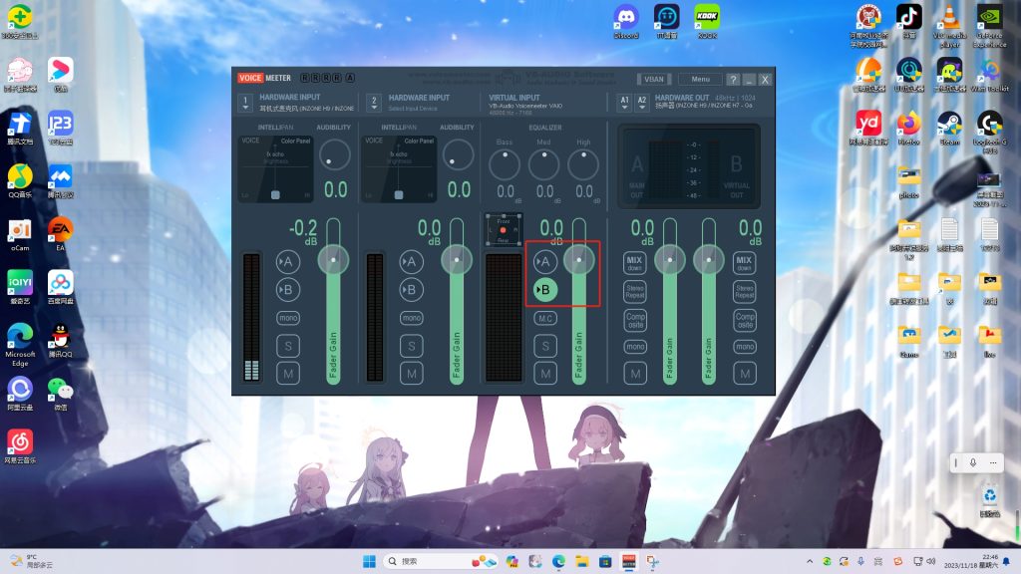Viewport: 1021px width, 574px height.
Task: Open NetEase Cloud Music desktop icon
Action: (x=20, y=446)
